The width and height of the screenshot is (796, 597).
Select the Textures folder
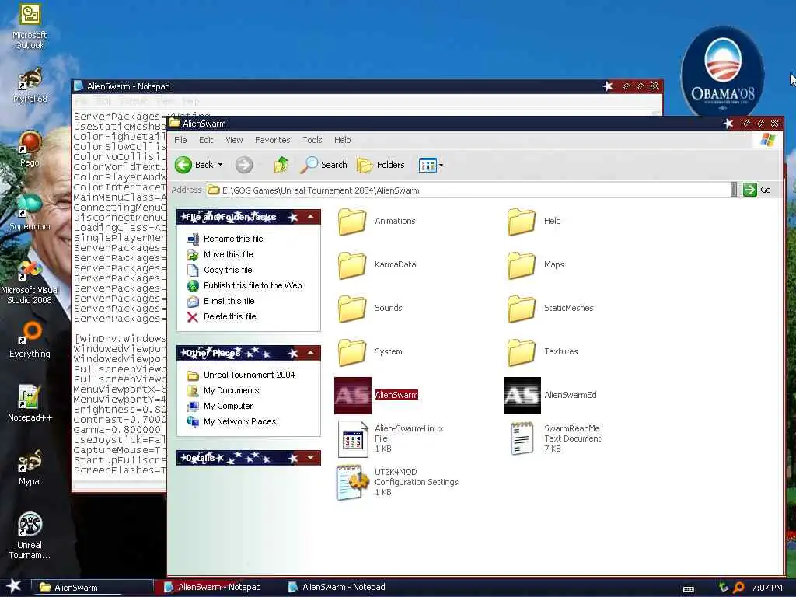(x=543, y=352)
